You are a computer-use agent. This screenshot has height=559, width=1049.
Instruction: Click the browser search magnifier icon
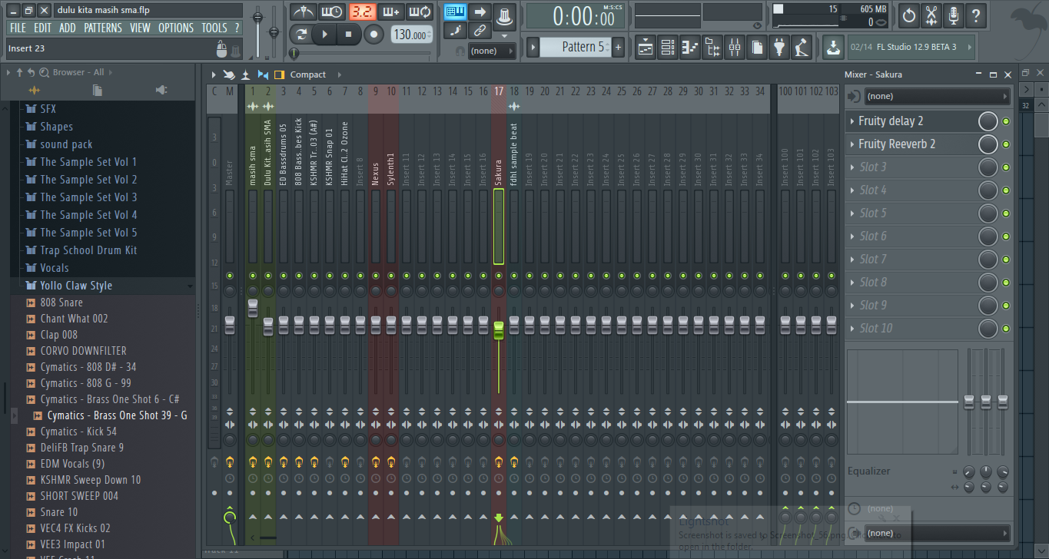click(44, 72)
